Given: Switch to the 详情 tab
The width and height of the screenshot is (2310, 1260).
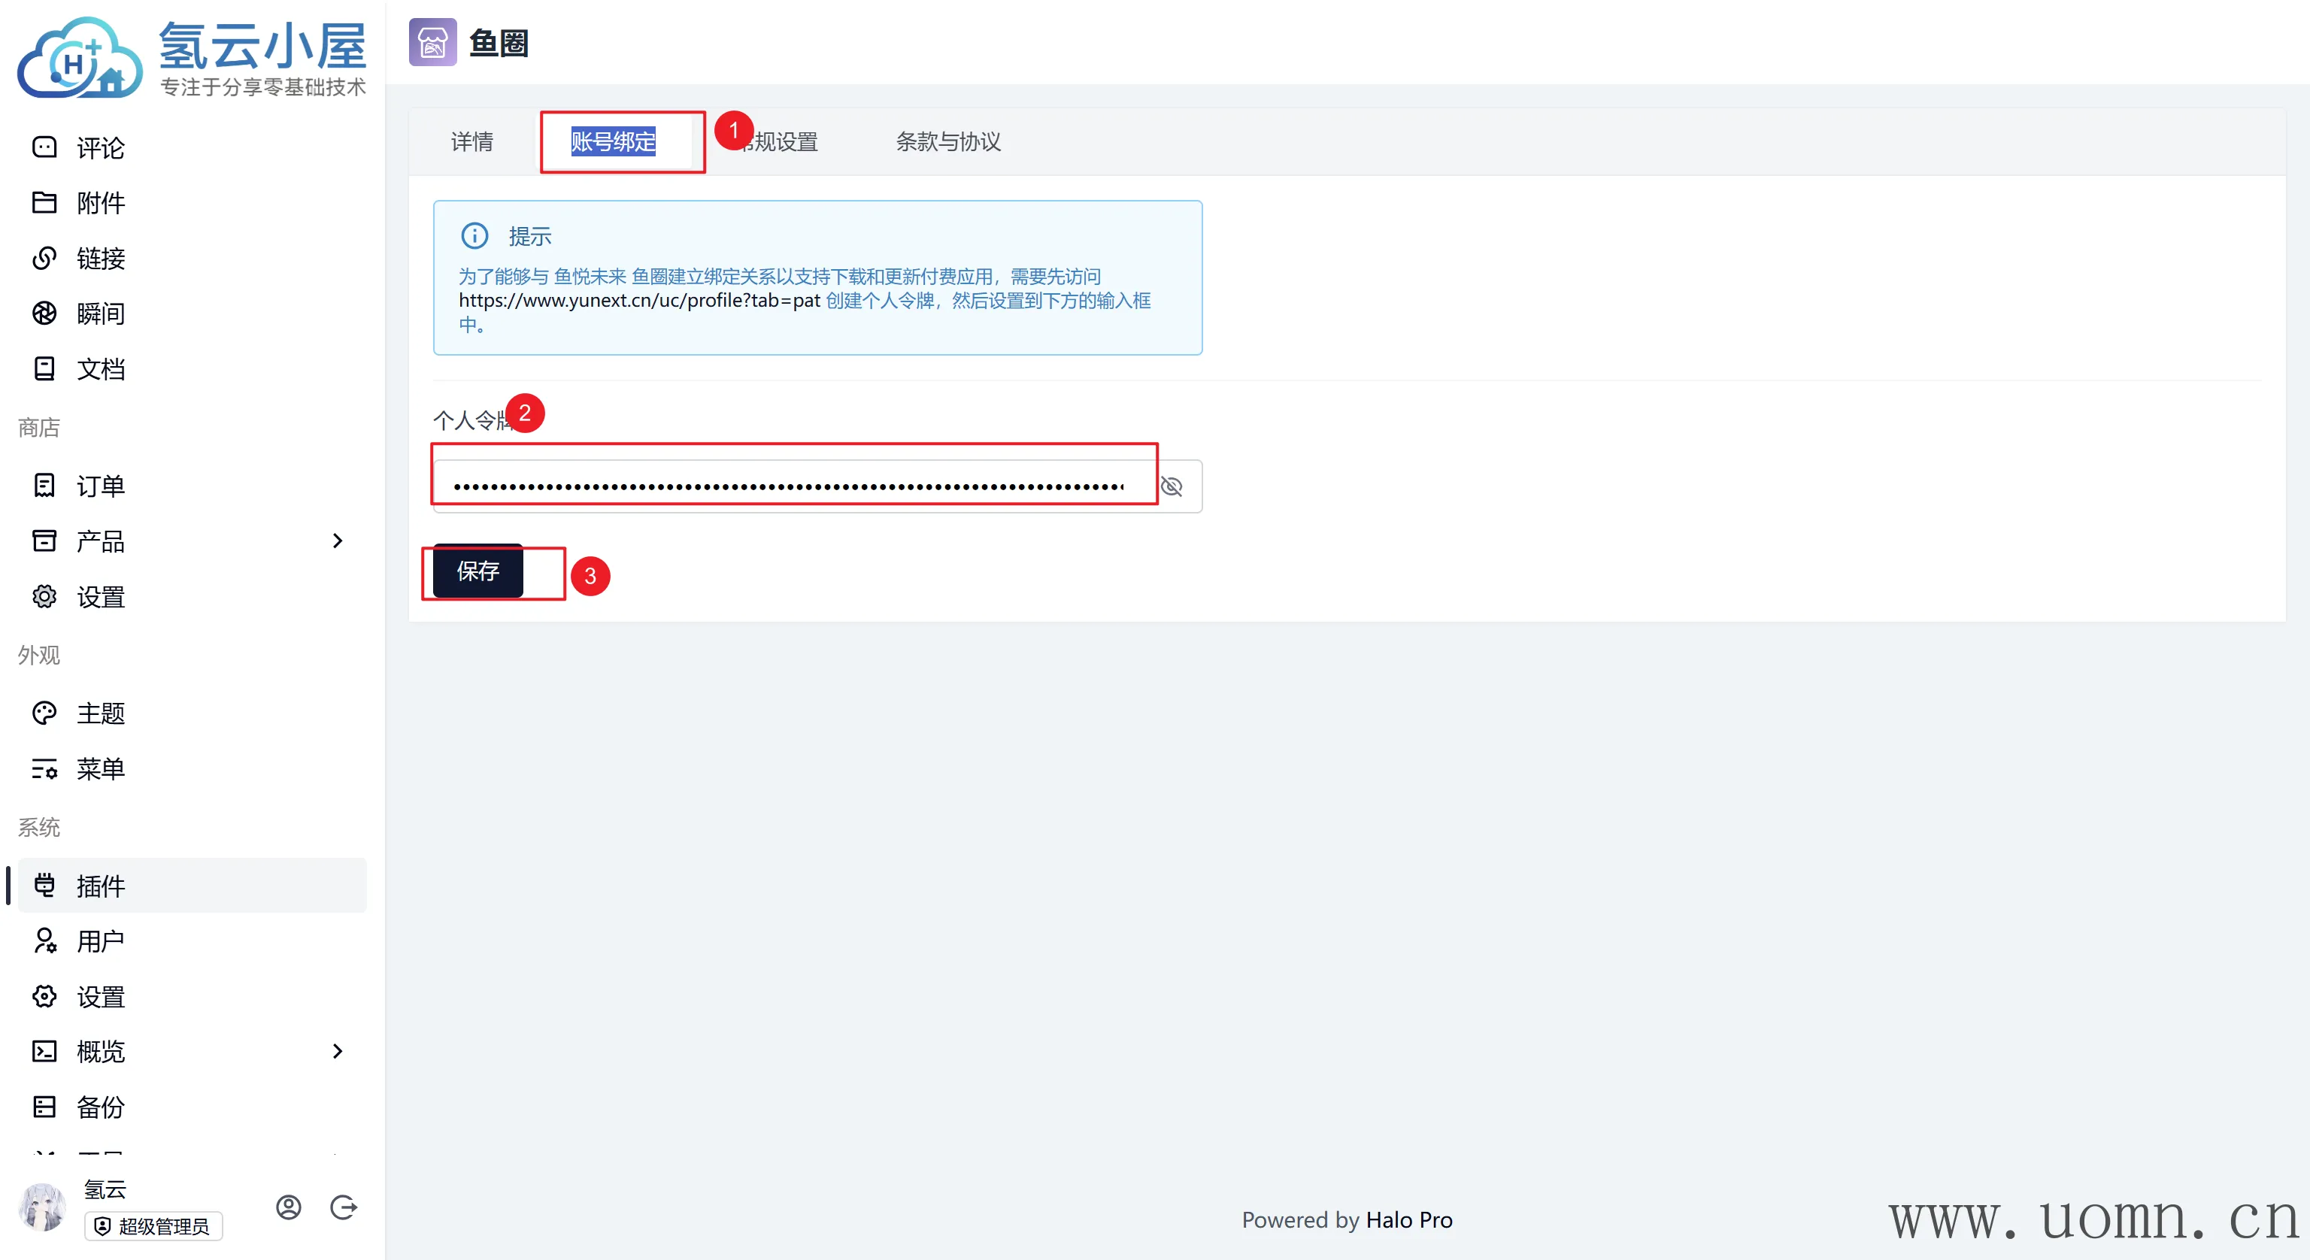Looking at the screenshot, I should point(471,141).
